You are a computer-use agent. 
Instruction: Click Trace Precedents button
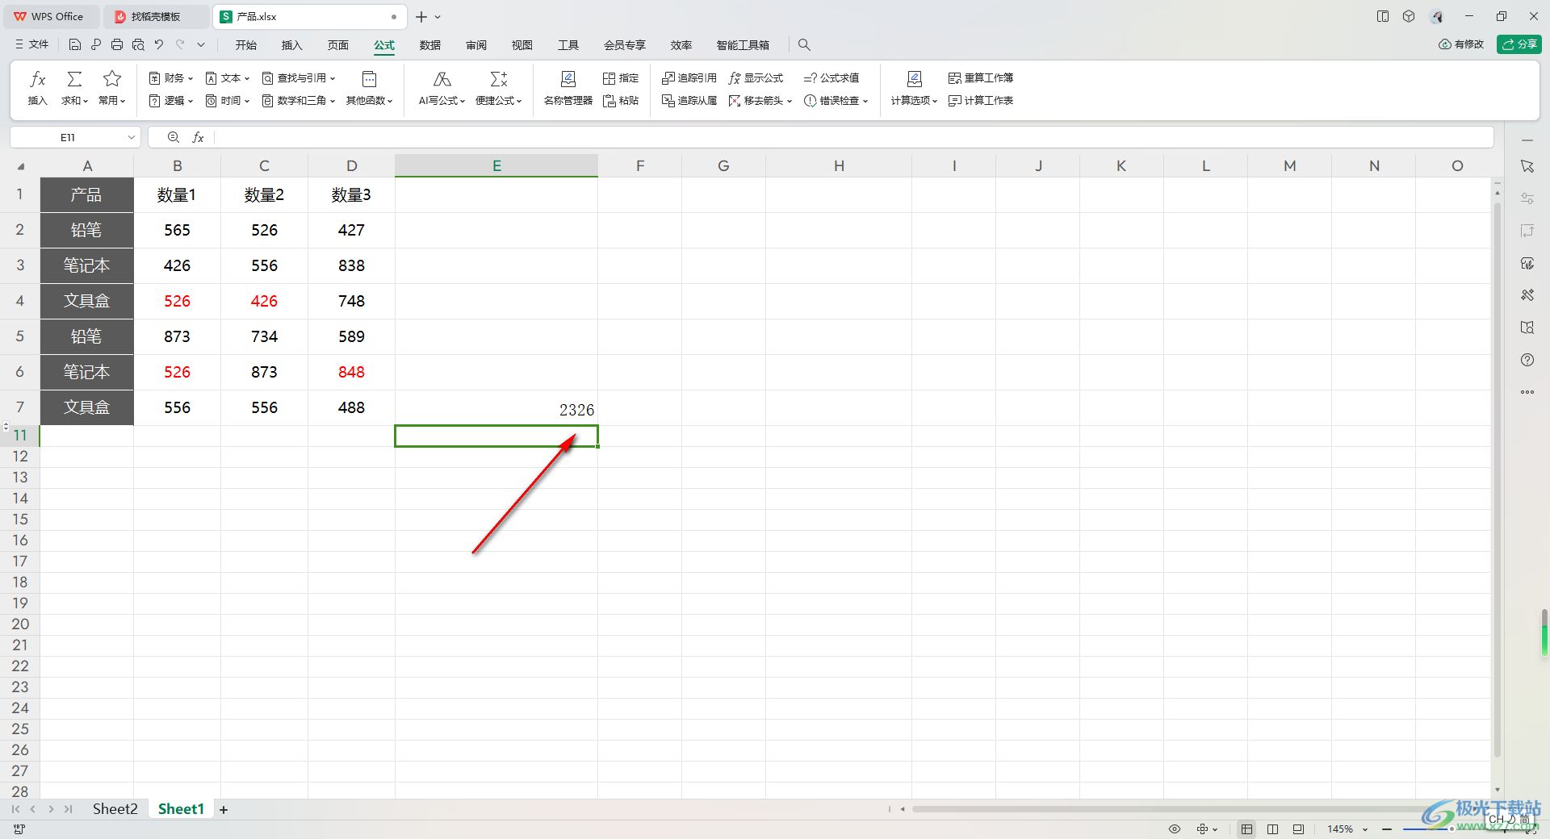point(689,78)
